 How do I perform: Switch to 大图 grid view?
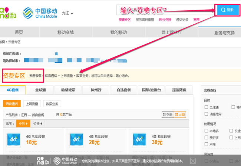coord(180,114)
